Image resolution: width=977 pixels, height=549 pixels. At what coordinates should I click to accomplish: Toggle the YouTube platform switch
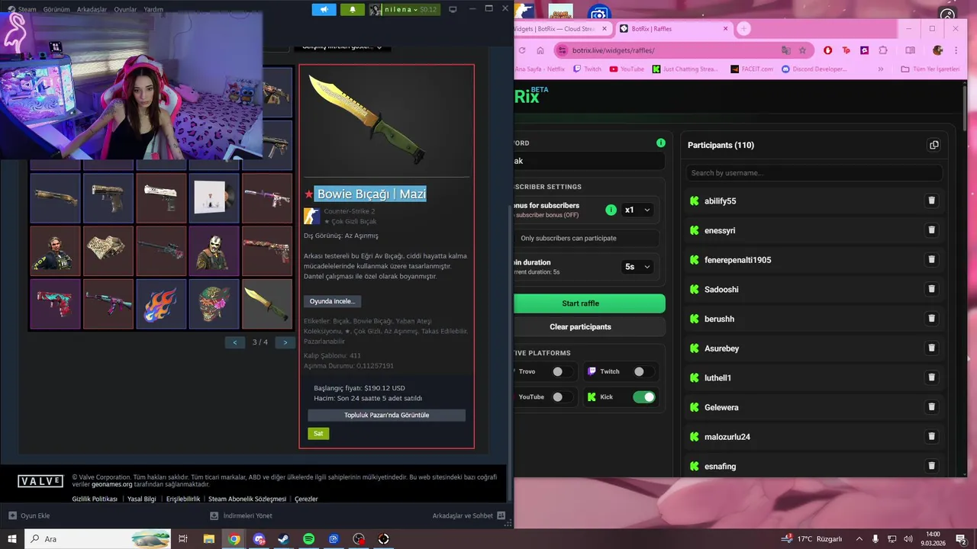562,396
